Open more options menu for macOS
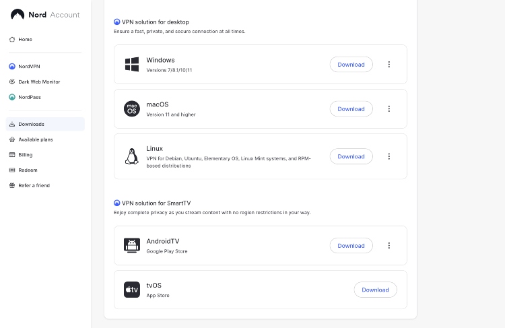The height and width of the screenshot is (328, 505). 389,109
